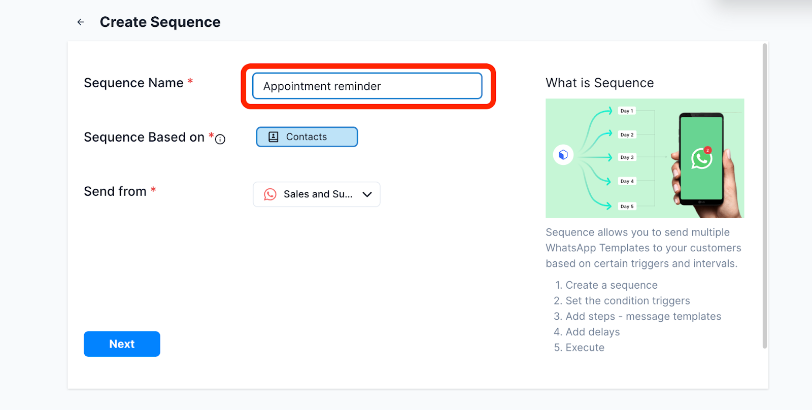The width and height of the screenshot is (812, 410).
Task: Click the back arrow beside Create Sequence
Action: click(x=81, y=22)
